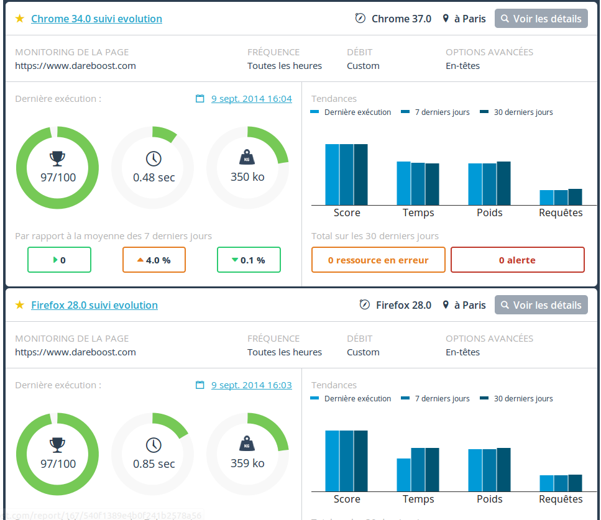The height and width of the screenshot is (520, 601).
Task: Click the red 0 alerte box
Action: click(517, 260)
